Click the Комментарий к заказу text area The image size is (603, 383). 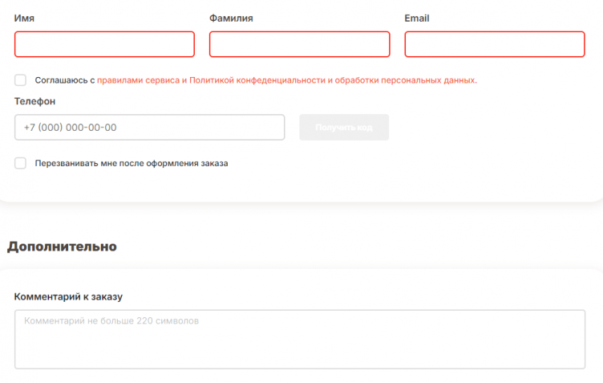(x=299, y=340)
